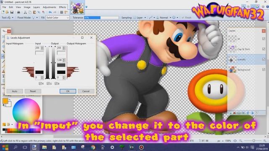269x151 pixels.
Task: Click the color wheel in Colors panel
Action: tap(26, 112)
